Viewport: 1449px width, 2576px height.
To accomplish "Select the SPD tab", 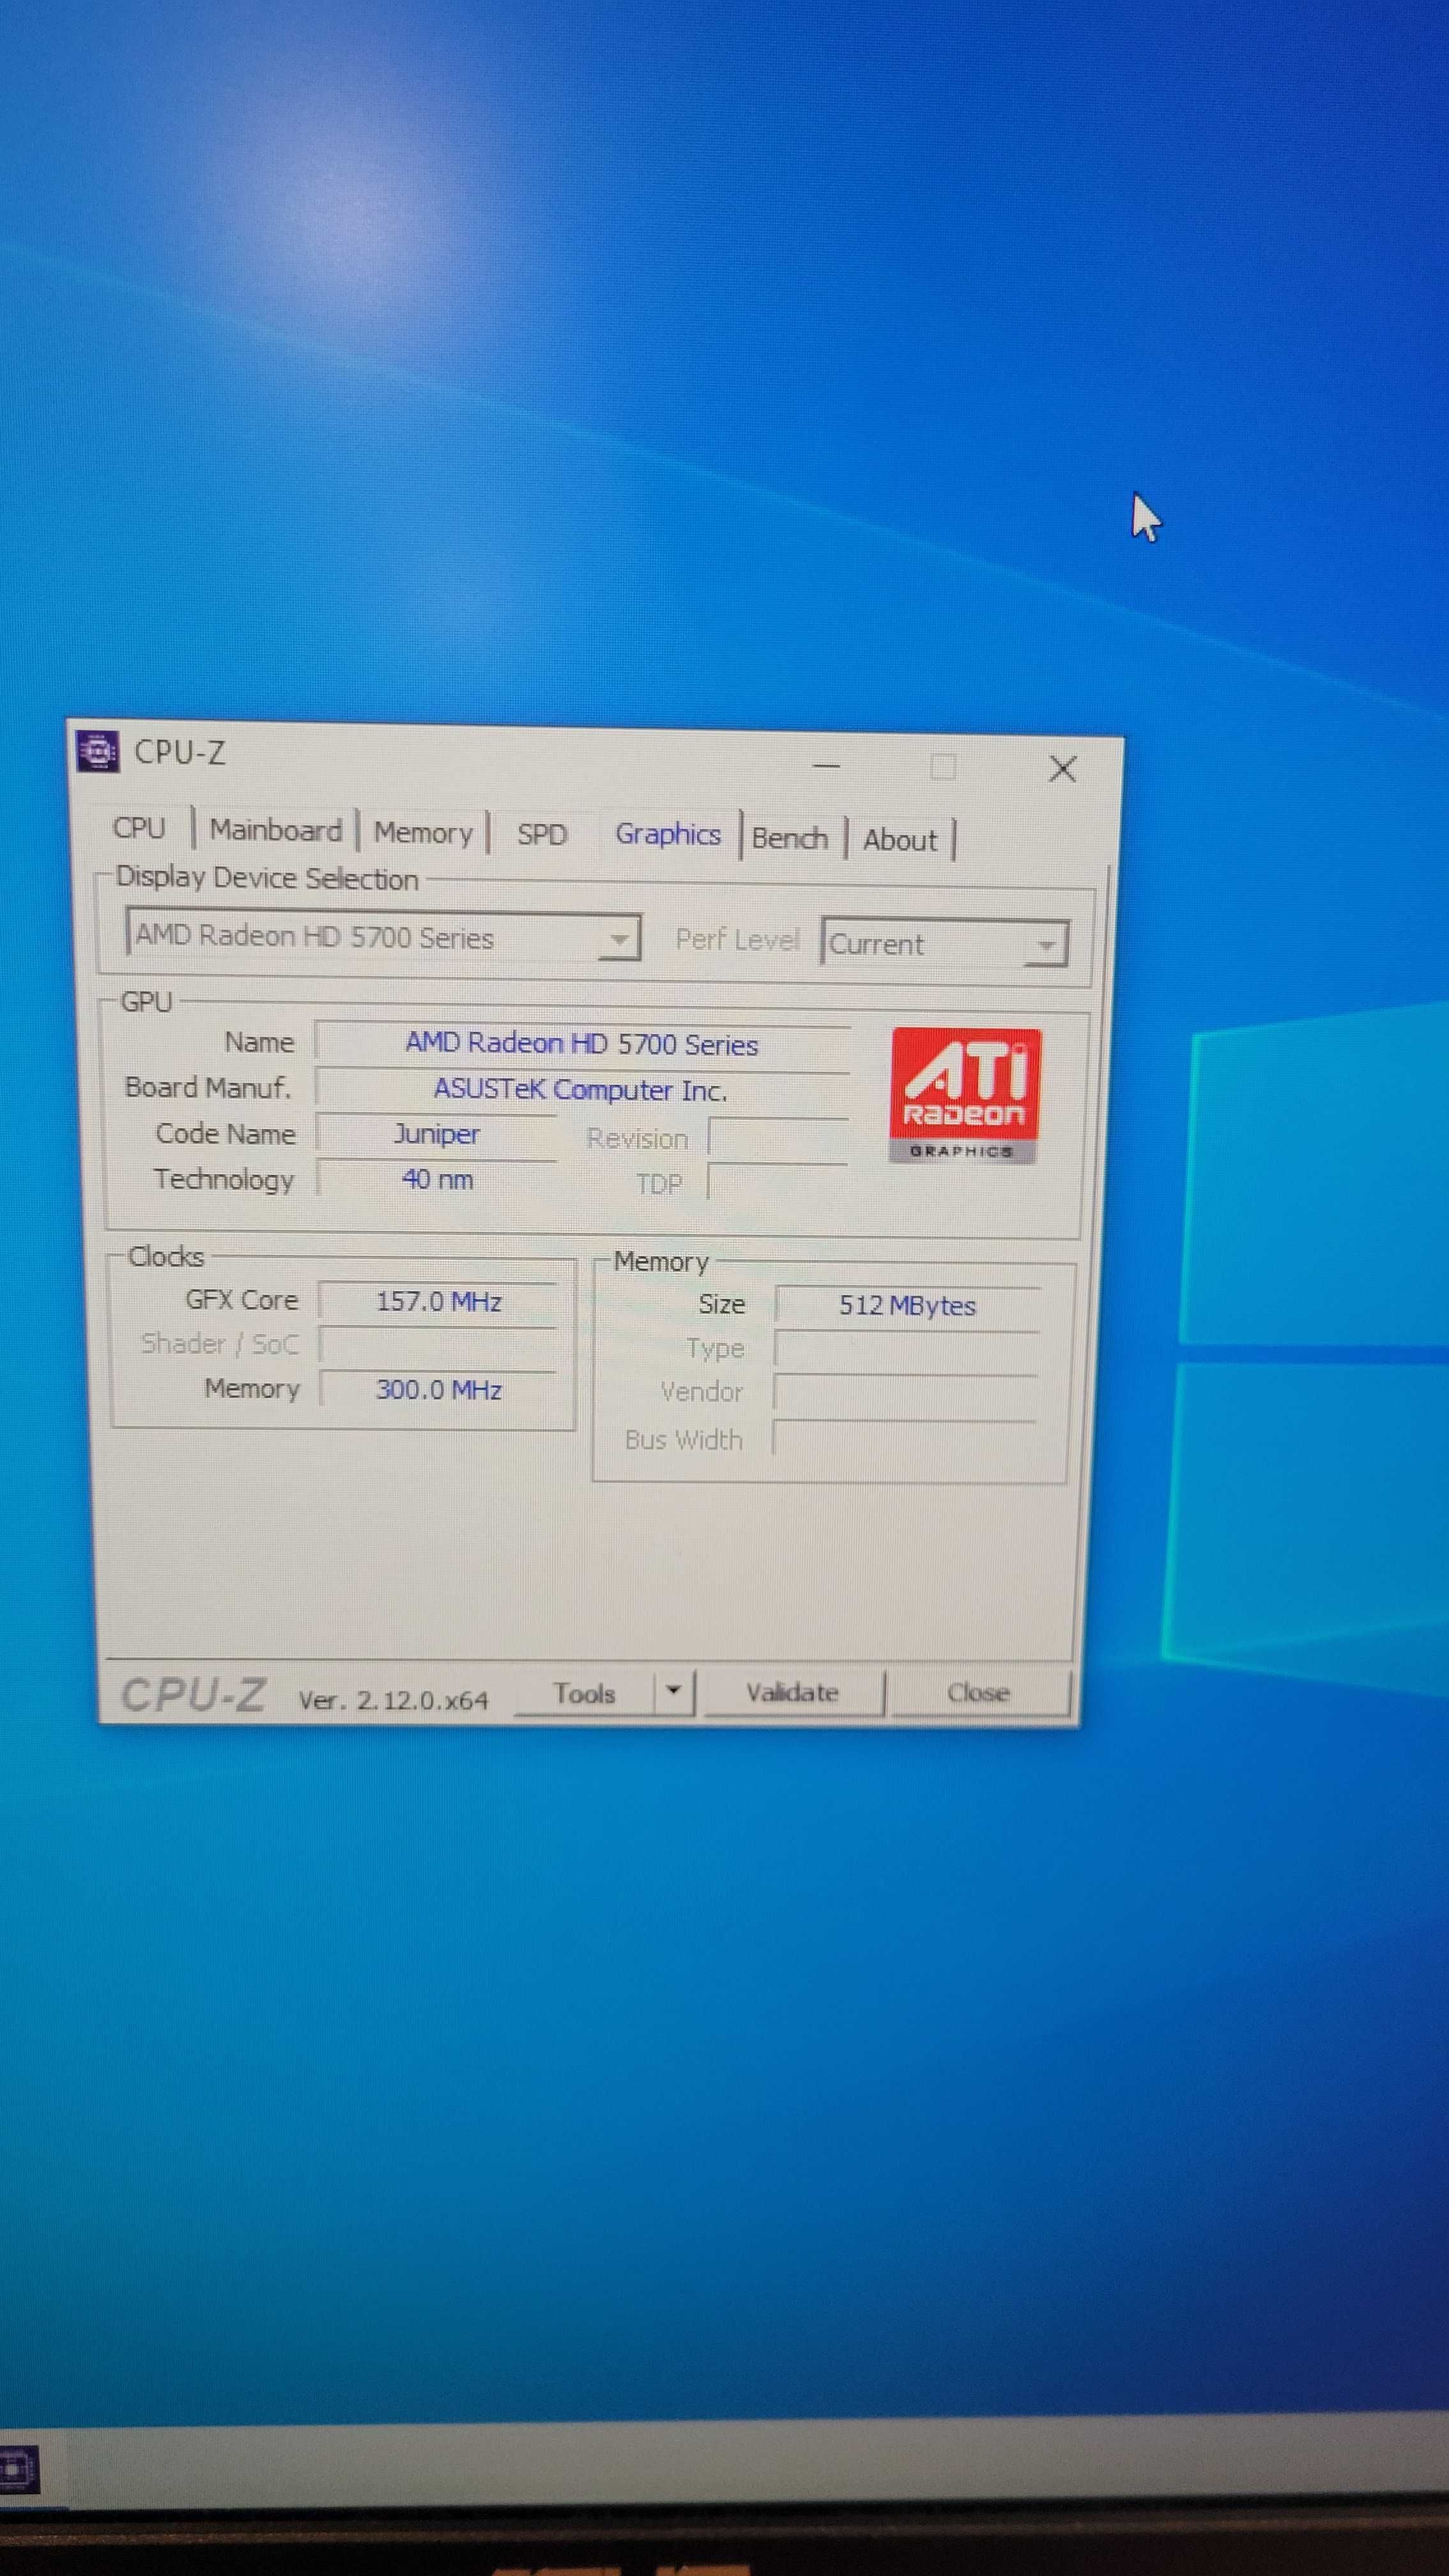I will coord(541,834).
